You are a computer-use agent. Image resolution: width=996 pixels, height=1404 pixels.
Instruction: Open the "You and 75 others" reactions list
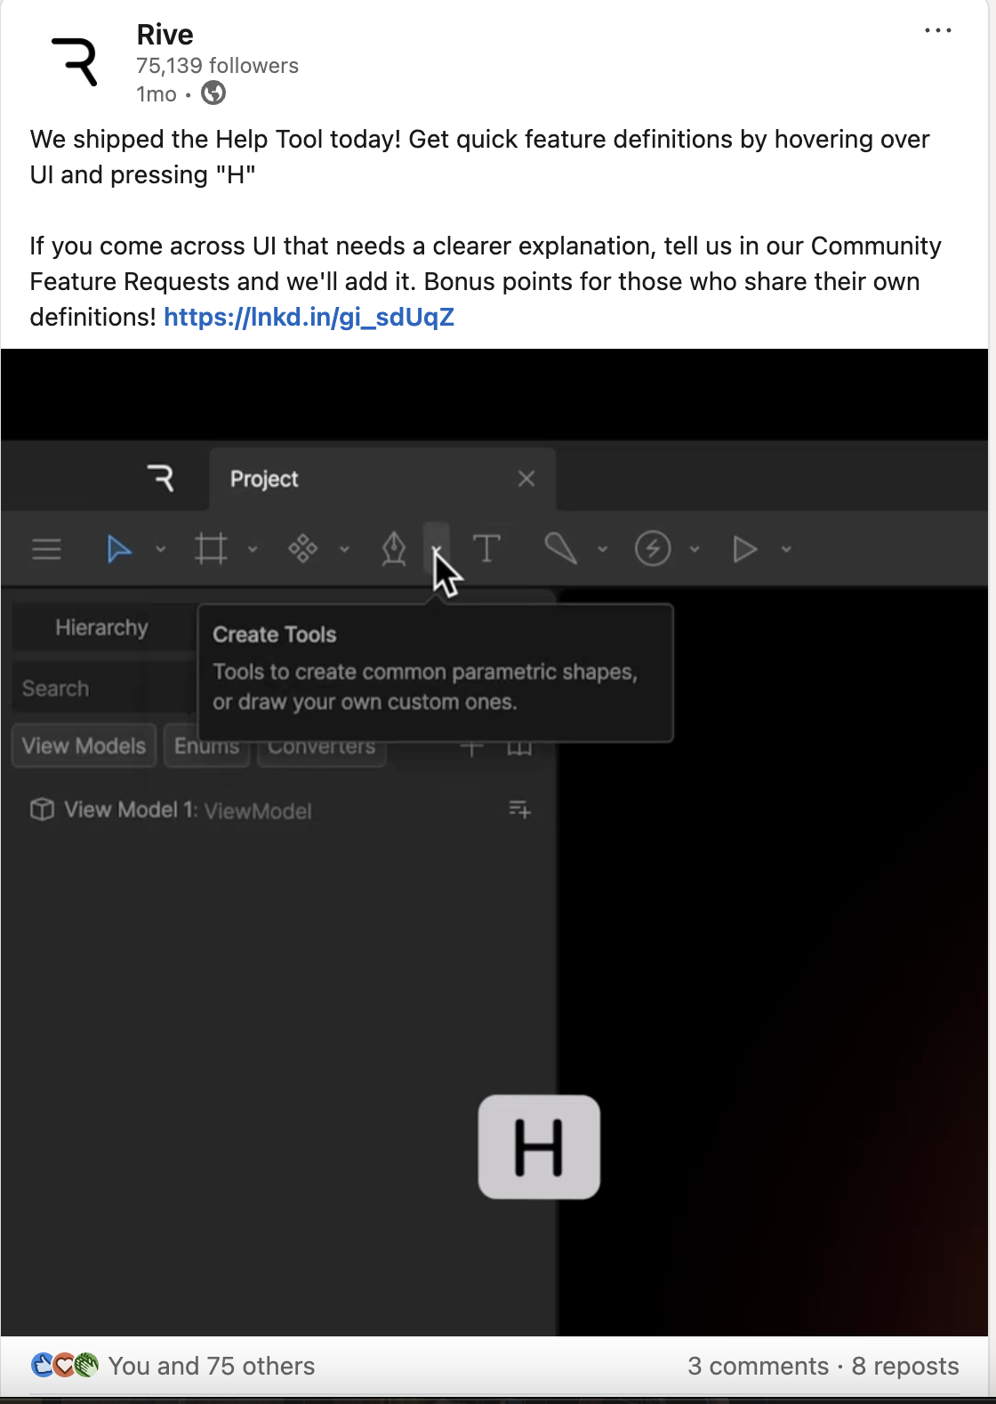[x=212, y=1366]
